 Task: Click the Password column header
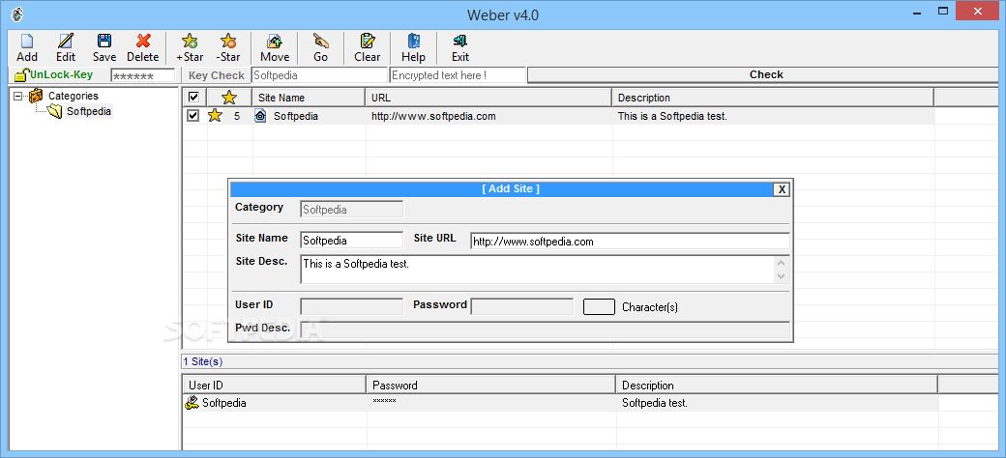click(x=491, y=385)
